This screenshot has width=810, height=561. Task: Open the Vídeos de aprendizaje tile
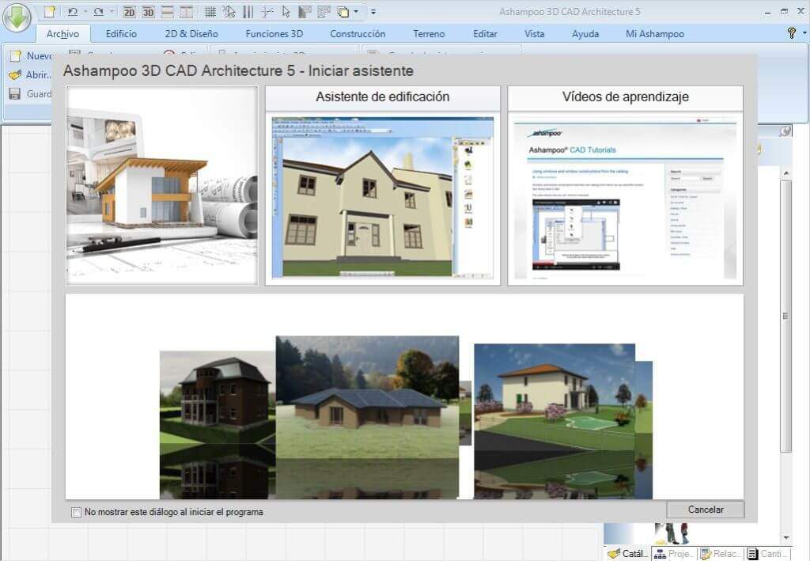(x=625, y=185)
